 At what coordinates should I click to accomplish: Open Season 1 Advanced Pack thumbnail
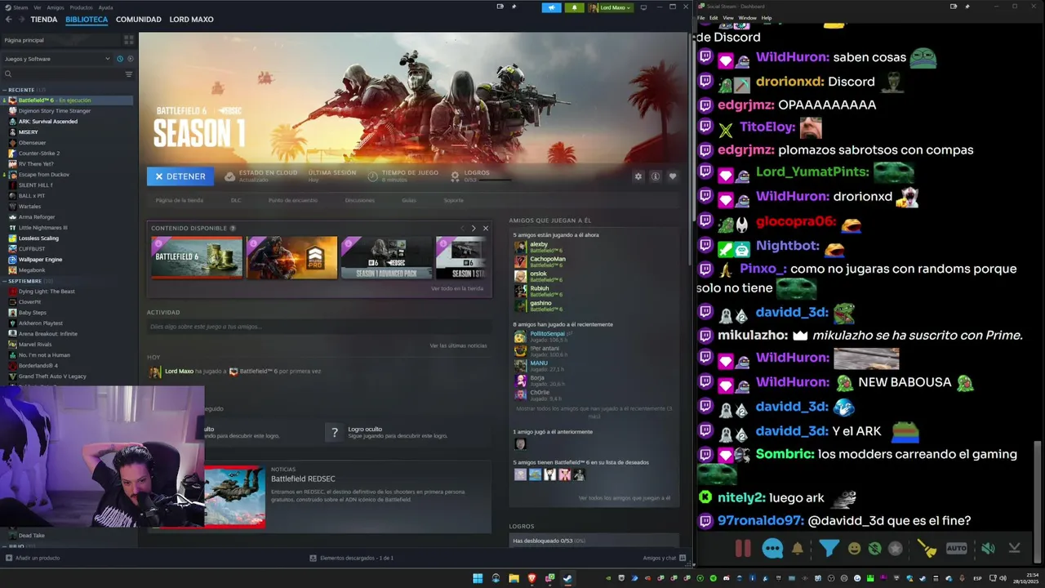[x=386, y=258]
